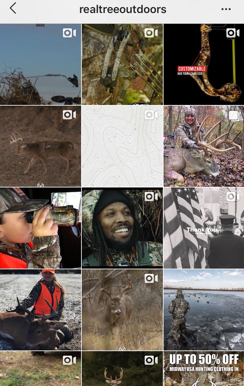
Task: Open the girl in orange vest photo
Action: pyautogui.click(x=40, y=310)
